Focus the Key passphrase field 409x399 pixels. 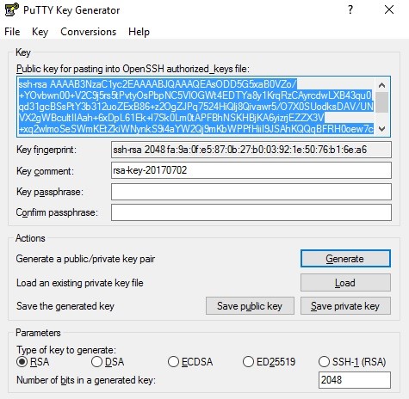click(251, 192)
